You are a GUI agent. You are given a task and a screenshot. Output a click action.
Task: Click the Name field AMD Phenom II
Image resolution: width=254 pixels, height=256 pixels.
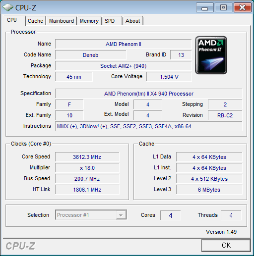[124, 44]
